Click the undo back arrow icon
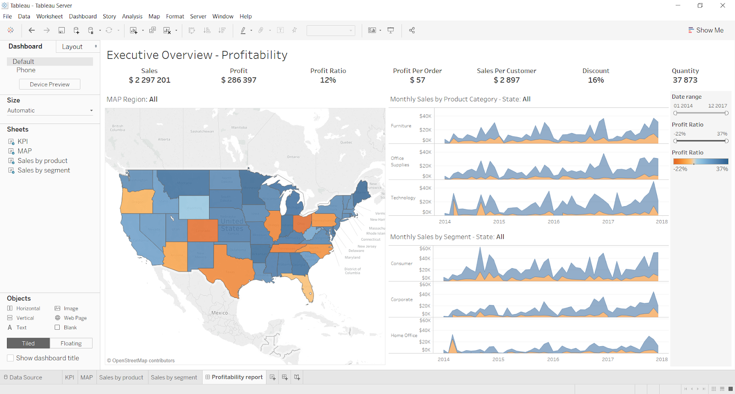The height and width of the screenshot is (394, 735). [x=32, y=30]
